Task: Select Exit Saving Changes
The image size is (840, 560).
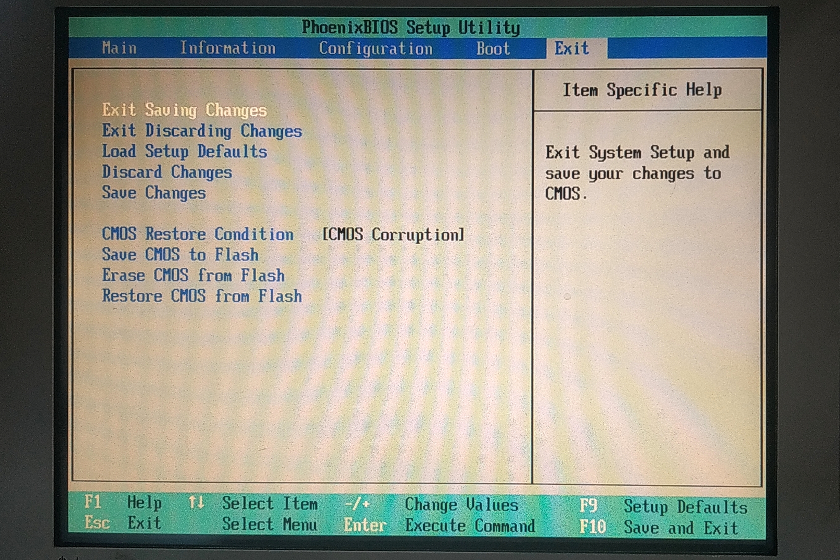Action: [x=184, y=110]
